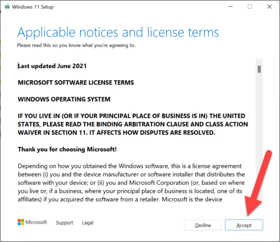Click 'Please read this so you know' subtitle
This screenshot has height=242, width=280.
76,45
